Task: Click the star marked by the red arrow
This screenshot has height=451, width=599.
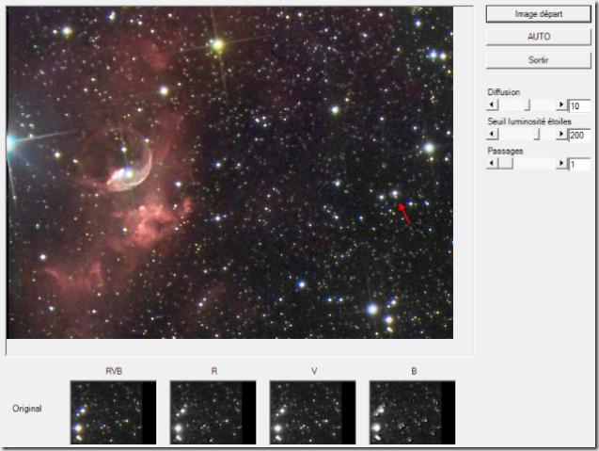Action: [395, 195]
